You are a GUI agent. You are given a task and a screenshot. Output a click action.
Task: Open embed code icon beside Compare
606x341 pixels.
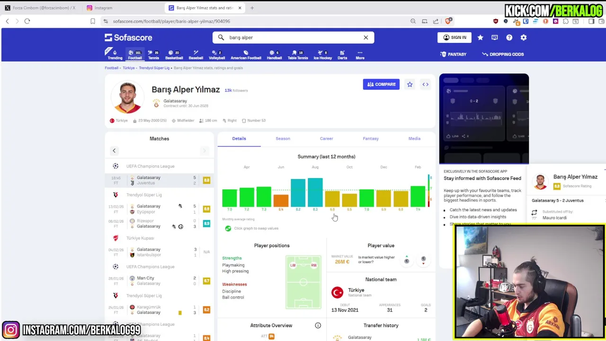pos(426,84)
